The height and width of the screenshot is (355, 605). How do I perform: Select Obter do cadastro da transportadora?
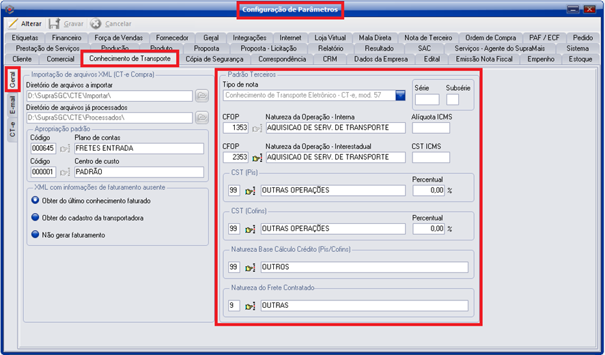[x=35, y=218]
